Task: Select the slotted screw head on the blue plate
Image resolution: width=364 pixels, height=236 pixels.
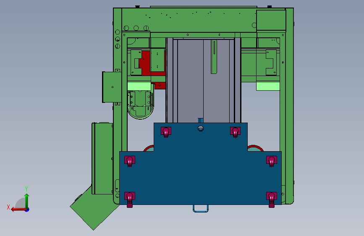Action: (201, 128)
